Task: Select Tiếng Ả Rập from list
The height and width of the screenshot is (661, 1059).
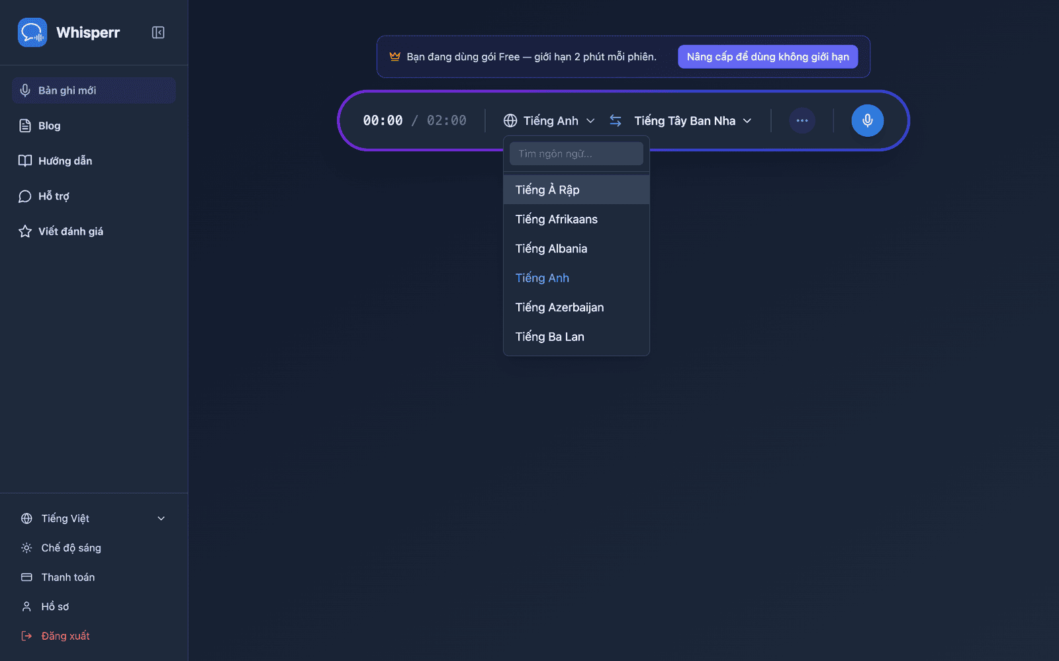Action: (576, 190)
